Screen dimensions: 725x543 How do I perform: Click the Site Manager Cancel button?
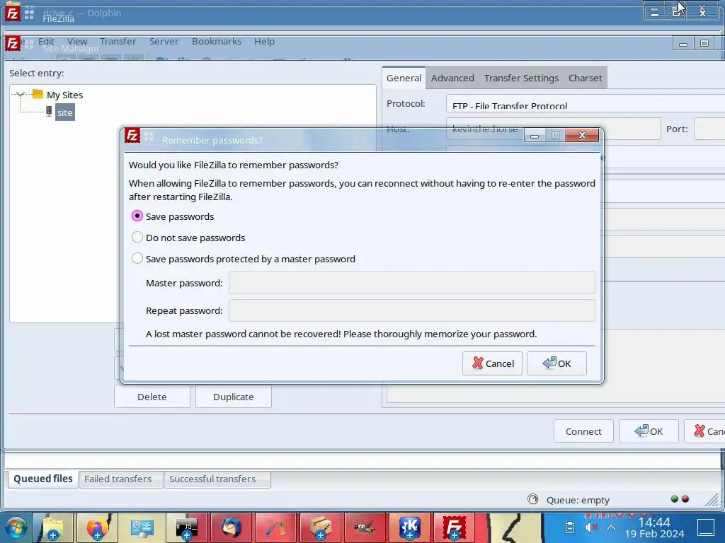[x=704, y=431]
